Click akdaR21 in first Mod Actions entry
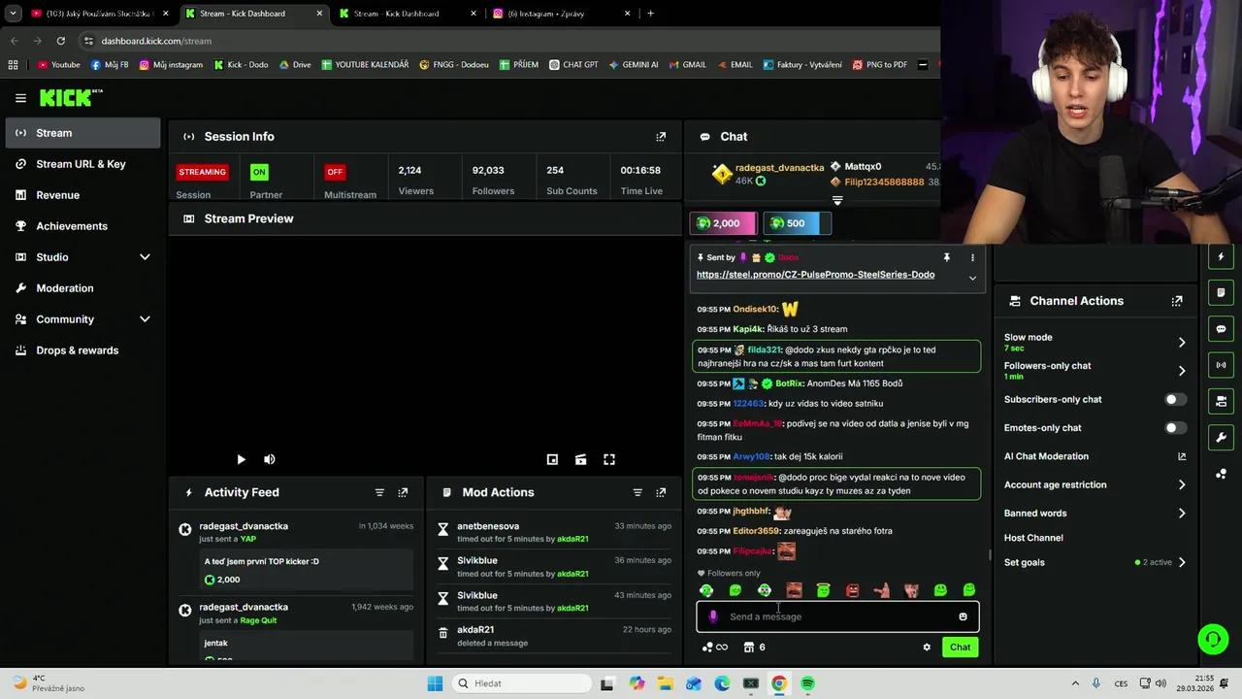Viewport: 1242px width, 699px height. tap(572, 539)
